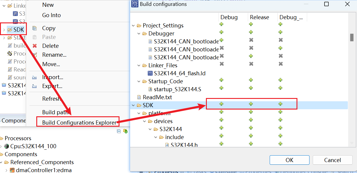
Task: Click the dmaController1:edma component icon
Action: pos(12,170)
